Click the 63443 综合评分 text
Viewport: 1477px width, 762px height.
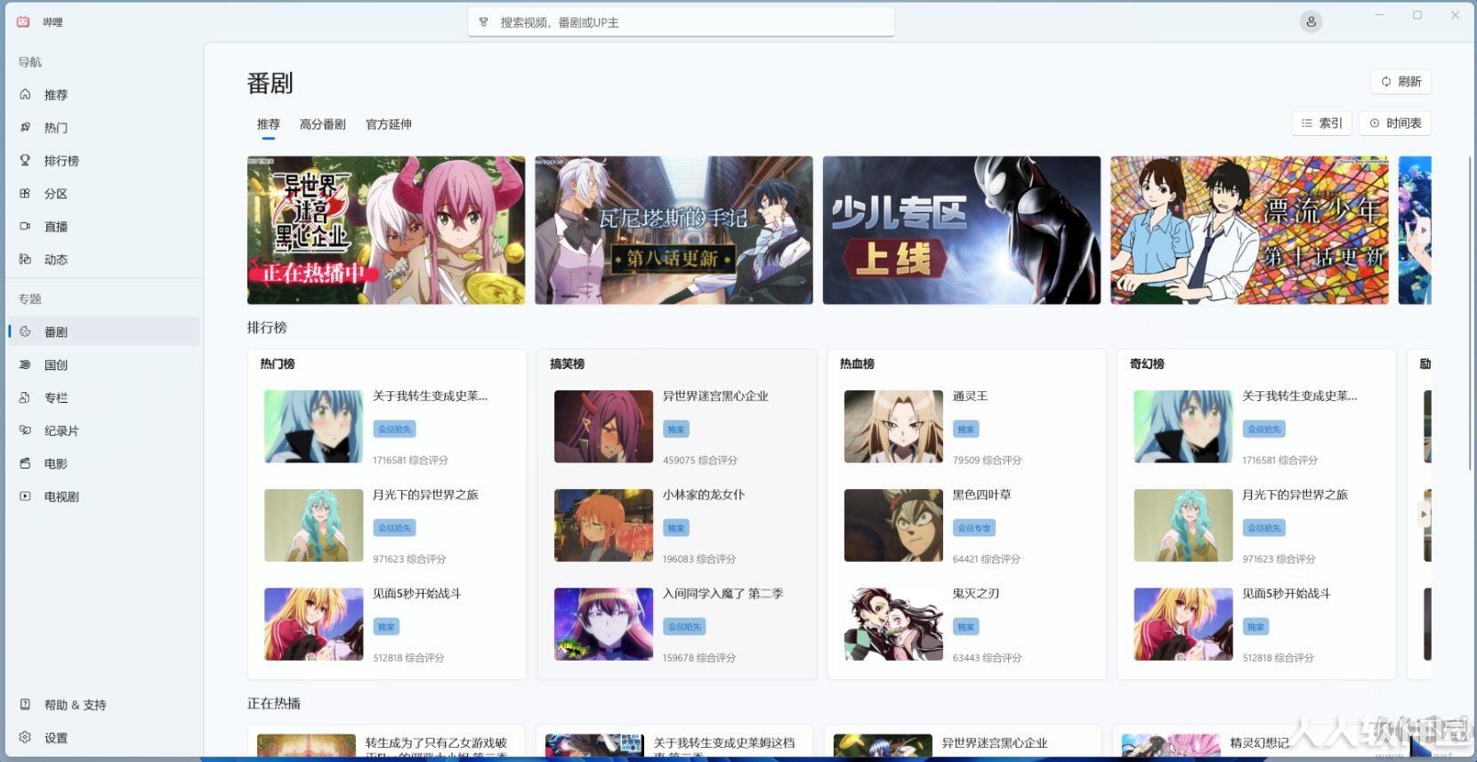point(987,658)
